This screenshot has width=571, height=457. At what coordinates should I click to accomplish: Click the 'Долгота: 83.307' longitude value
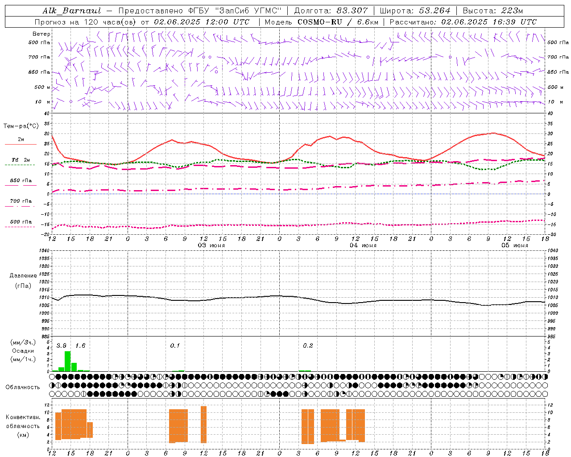331,11
